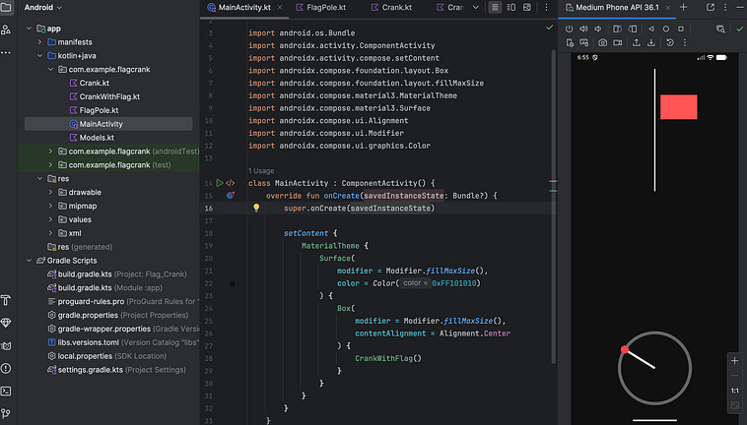Set emulator zoom to 1:1
The width and height of the screenshot is (747, 425).
click(x=734, y=391)
